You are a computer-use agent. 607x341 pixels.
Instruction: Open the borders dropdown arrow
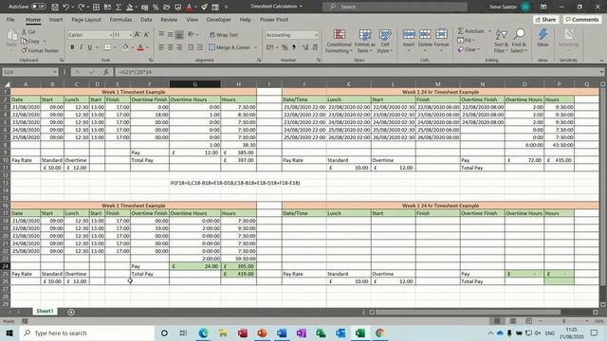[115, 47]
